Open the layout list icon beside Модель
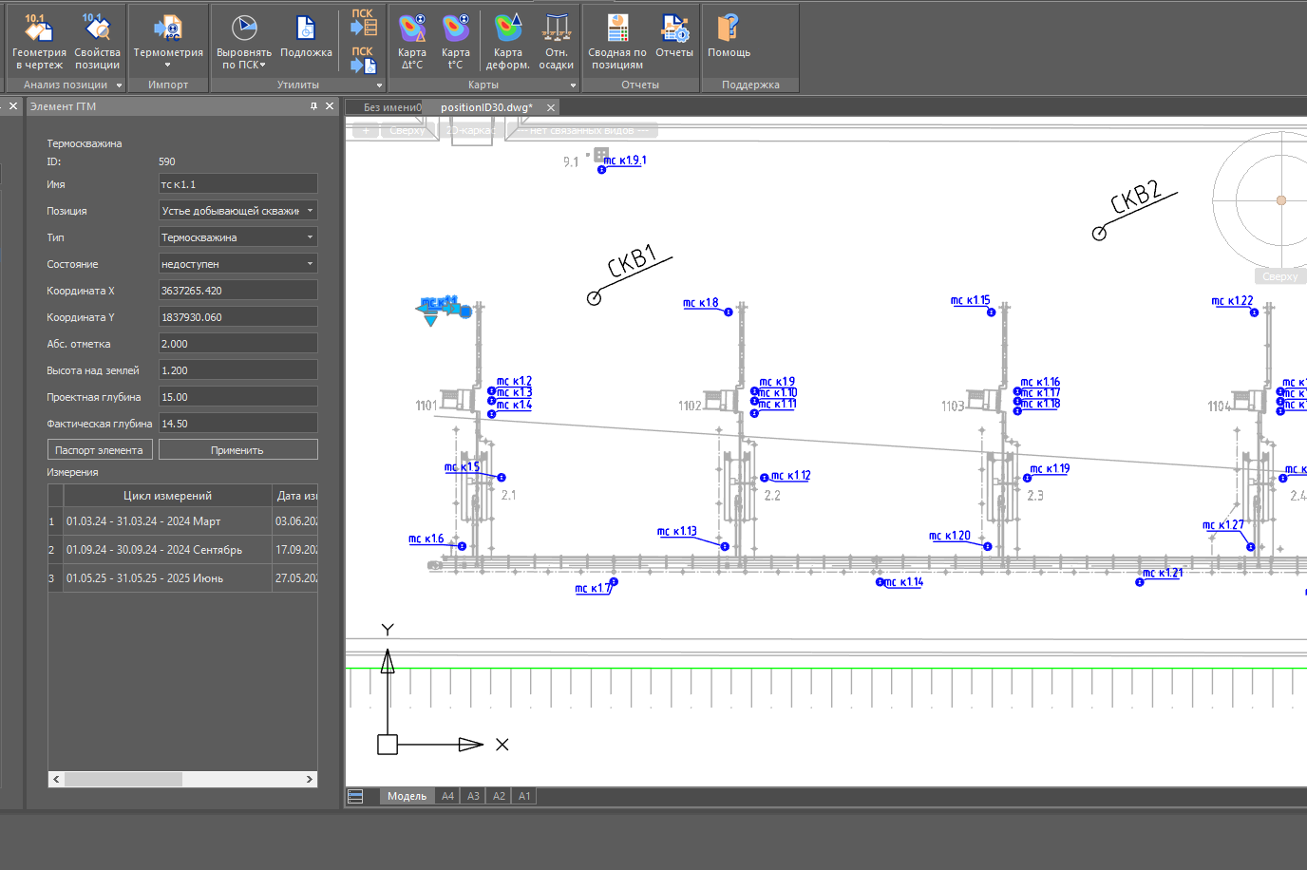The height and width of the screenshot is (870, 1307). coord(355,796)
